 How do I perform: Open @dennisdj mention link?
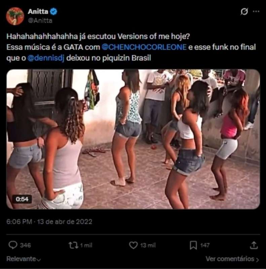tap(46, 58)
